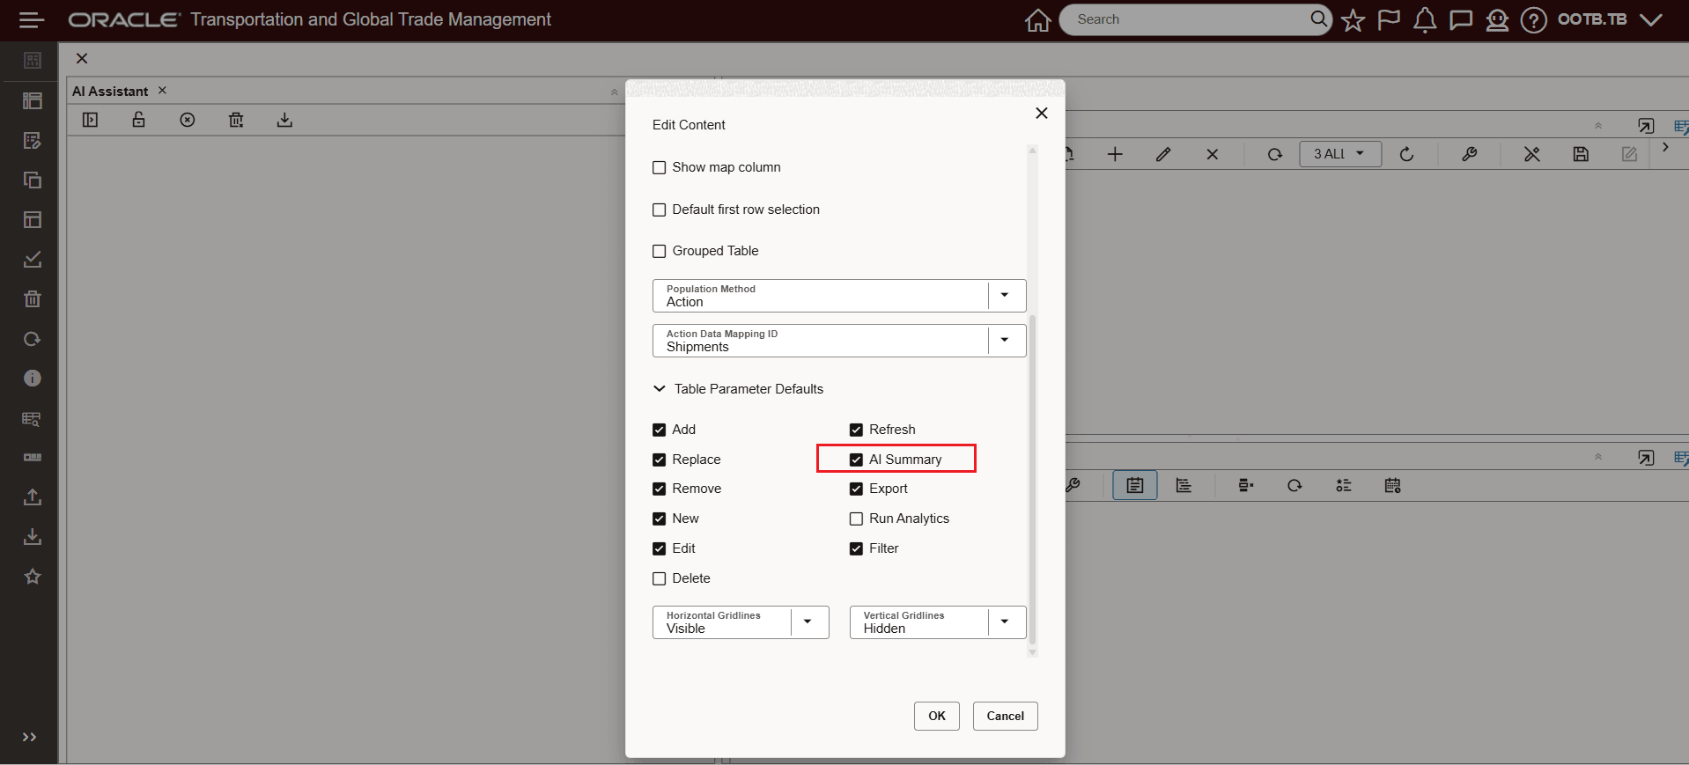The width and height of the screenshot is (1689, 765).
Task: Close the AI Assistant tab
Action: 162,91
